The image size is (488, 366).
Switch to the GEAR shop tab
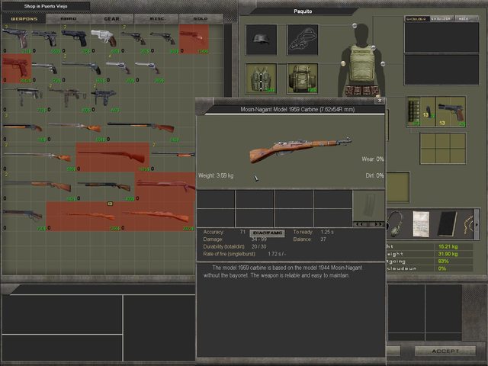click(x=112, y=19)
